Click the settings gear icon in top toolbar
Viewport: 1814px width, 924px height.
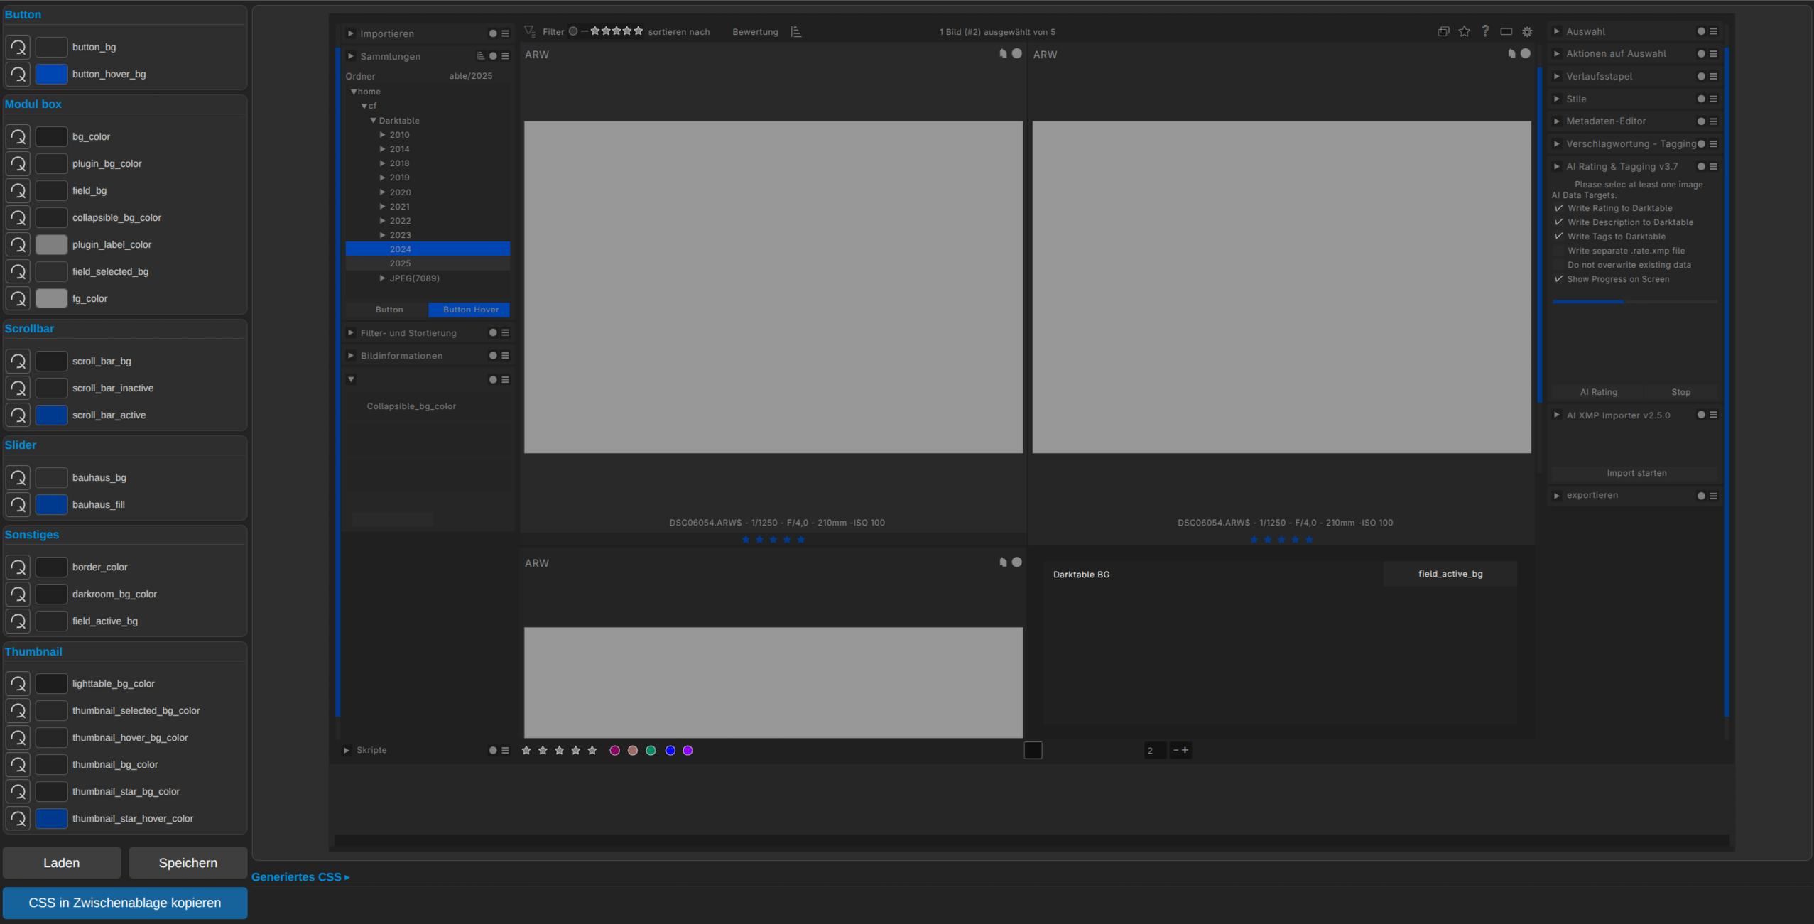tap(1526, 32)
